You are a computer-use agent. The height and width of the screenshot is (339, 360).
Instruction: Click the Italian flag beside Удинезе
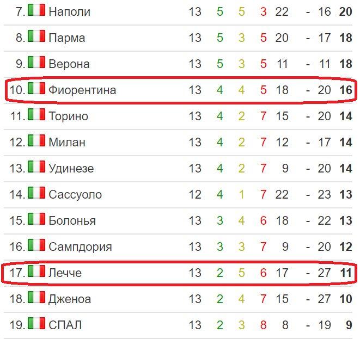[36, 167]
